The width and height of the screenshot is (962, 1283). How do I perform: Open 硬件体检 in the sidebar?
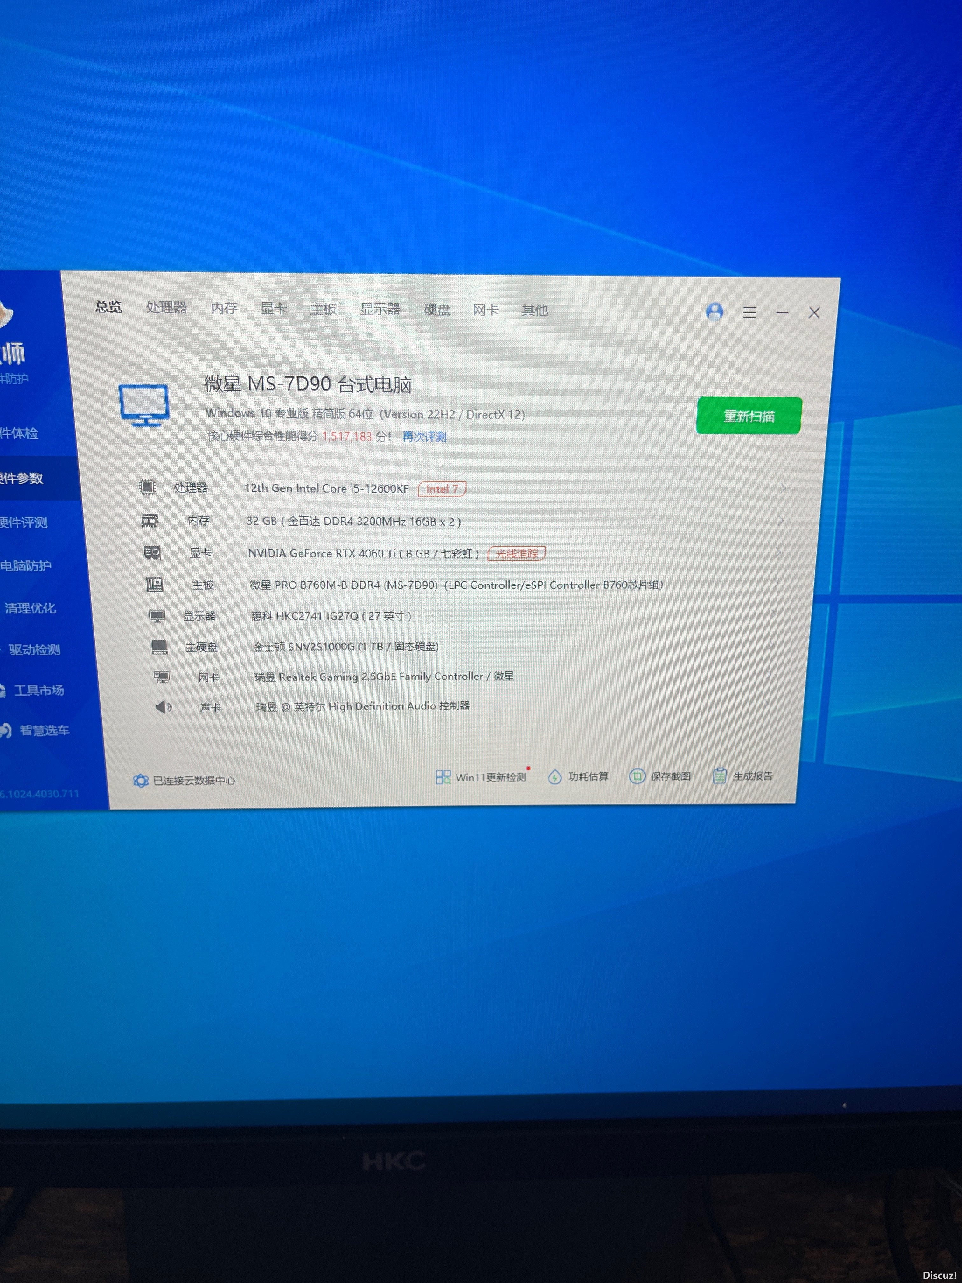(x=19, y=433)
